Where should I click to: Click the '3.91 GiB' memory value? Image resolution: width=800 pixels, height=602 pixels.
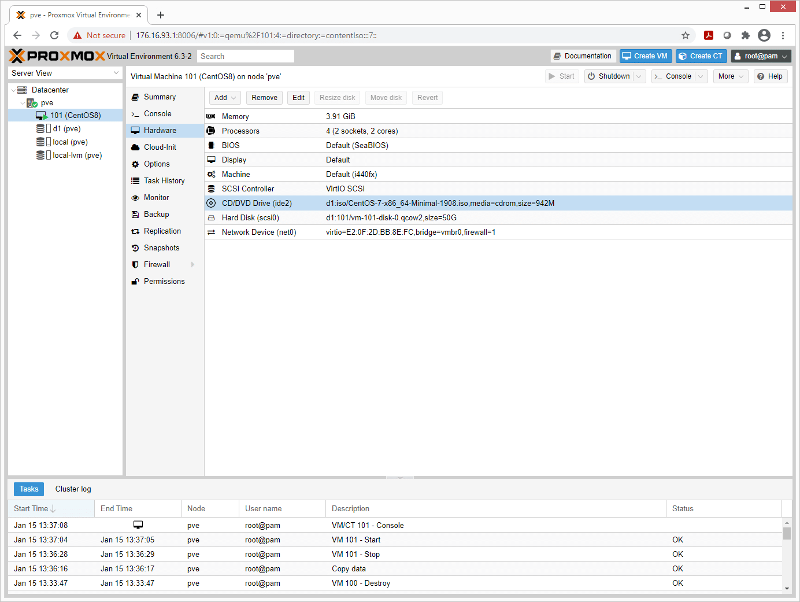[x=340, y=116]
